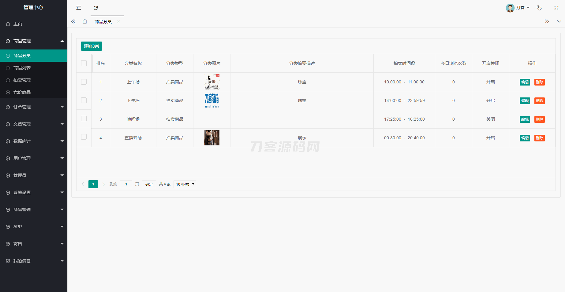Viewport: 565px width, 292px height.
Task: Close the 商品分类 tab
Action: tap(118, 22)
